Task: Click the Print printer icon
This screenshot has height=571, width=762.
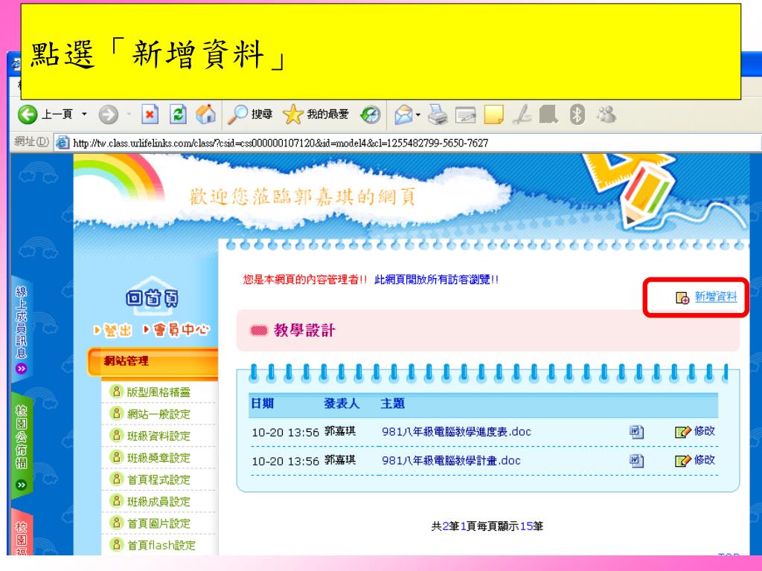Action: [438, 114]
